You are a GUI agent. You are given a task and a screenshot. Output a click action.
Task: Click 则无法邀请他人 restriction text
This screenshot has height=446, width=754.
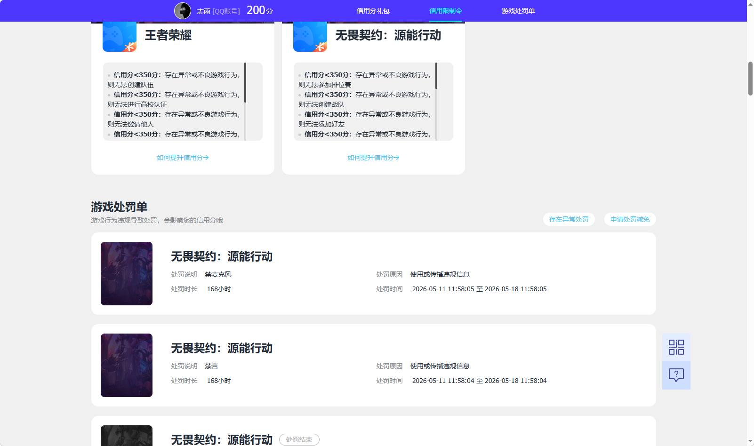[x=130, y=124]
